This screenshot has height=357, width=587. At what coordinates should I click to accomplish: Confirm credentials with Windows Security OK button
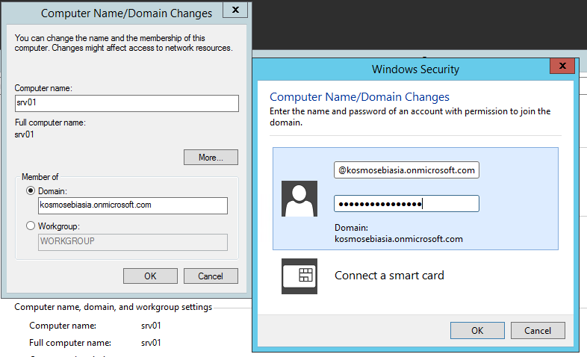click(477, 330)
